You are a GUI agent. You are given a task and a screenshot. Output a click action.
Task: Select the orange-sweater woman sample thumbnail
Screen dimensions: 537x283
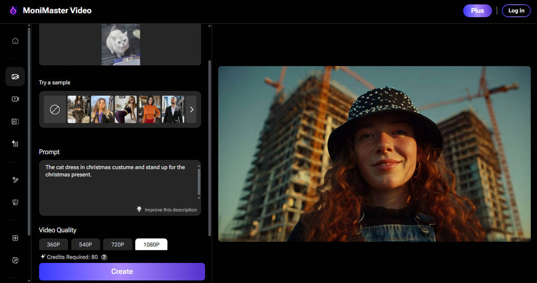tap(149, 109)
